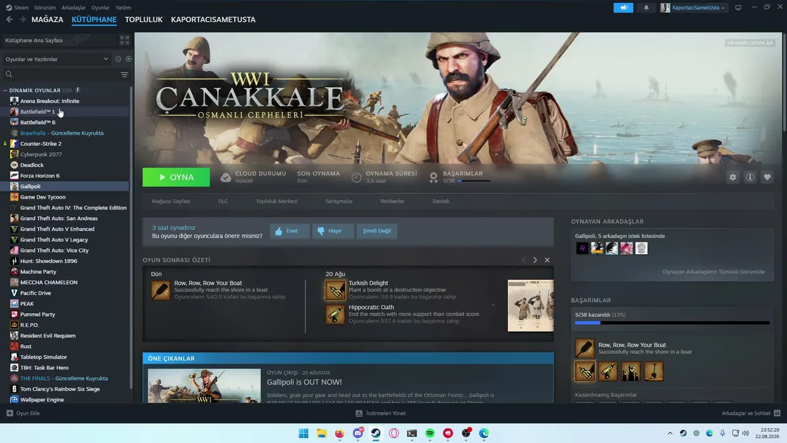Sort library by recent activity clock icon

click(x=118, y=59)
